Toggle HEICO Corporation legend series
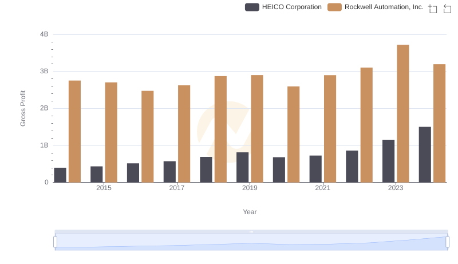The width and height of the screenshot is (458, 264). pyautogui.click(x=283, y=7)
